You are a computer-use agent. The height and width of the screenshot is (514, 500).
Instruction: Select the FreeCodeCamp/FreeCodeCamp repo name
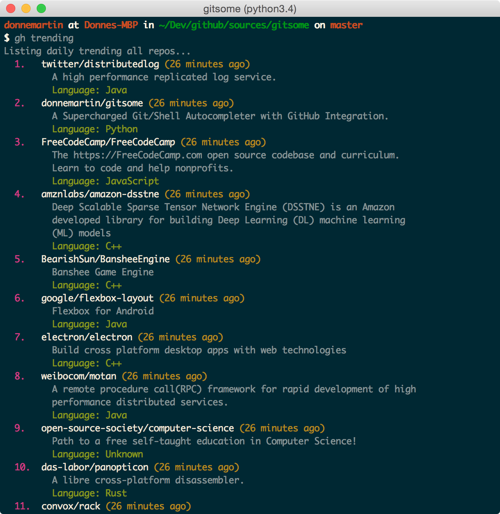click(x=108, y=142)
